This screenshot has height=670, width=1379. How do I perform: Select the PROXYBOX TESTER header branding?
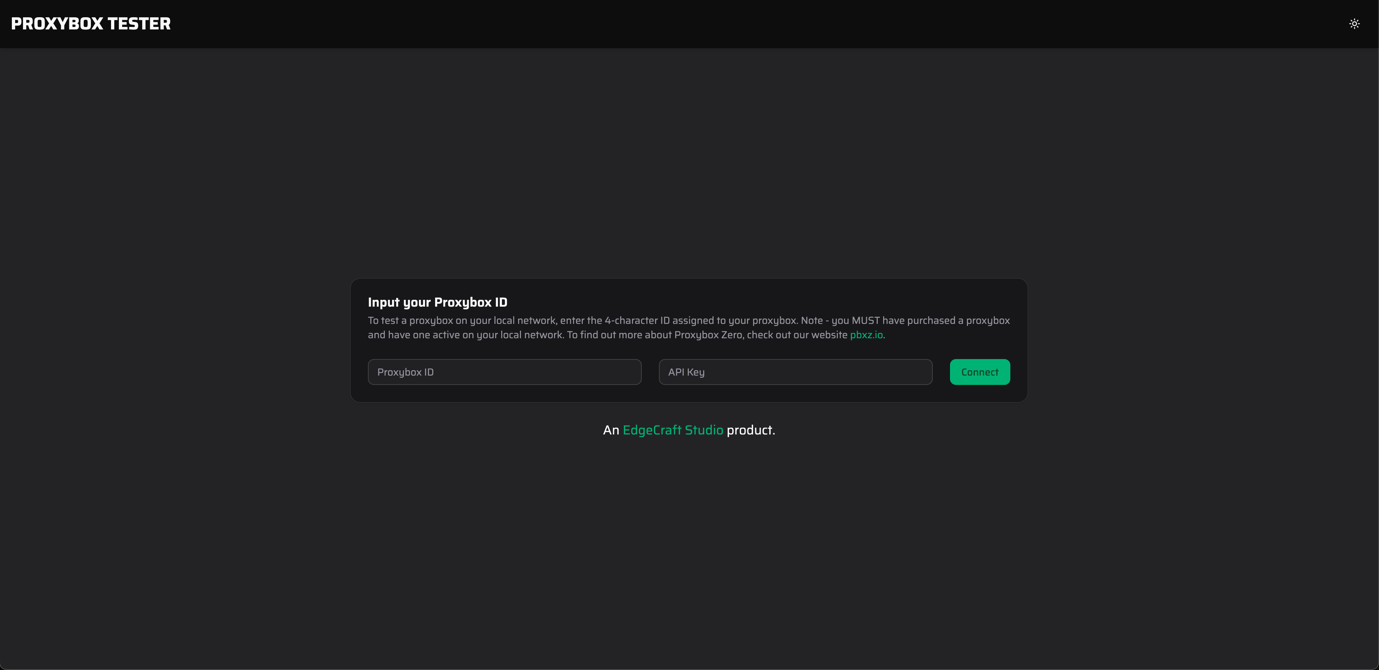click(91, 23)
